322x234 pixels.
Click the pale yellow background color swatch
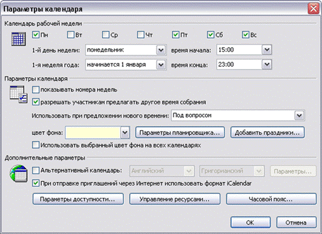click(x=93, y=133)
